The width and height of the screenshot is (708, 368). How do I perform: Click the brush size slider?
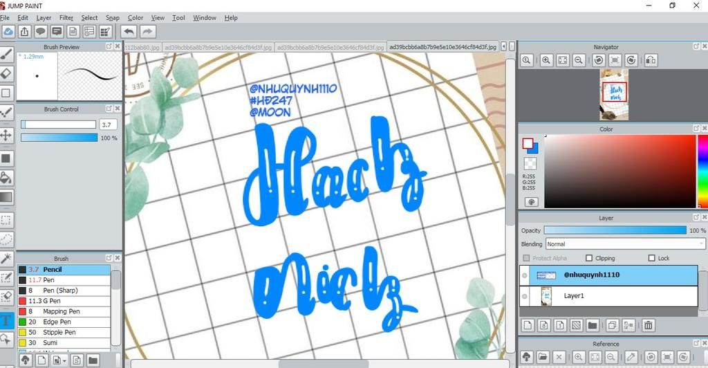tap(58, 125)
